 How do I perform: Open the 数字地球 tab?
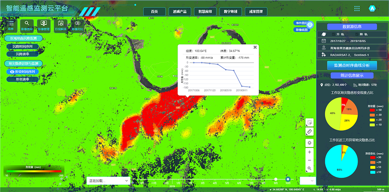point(231,12)
